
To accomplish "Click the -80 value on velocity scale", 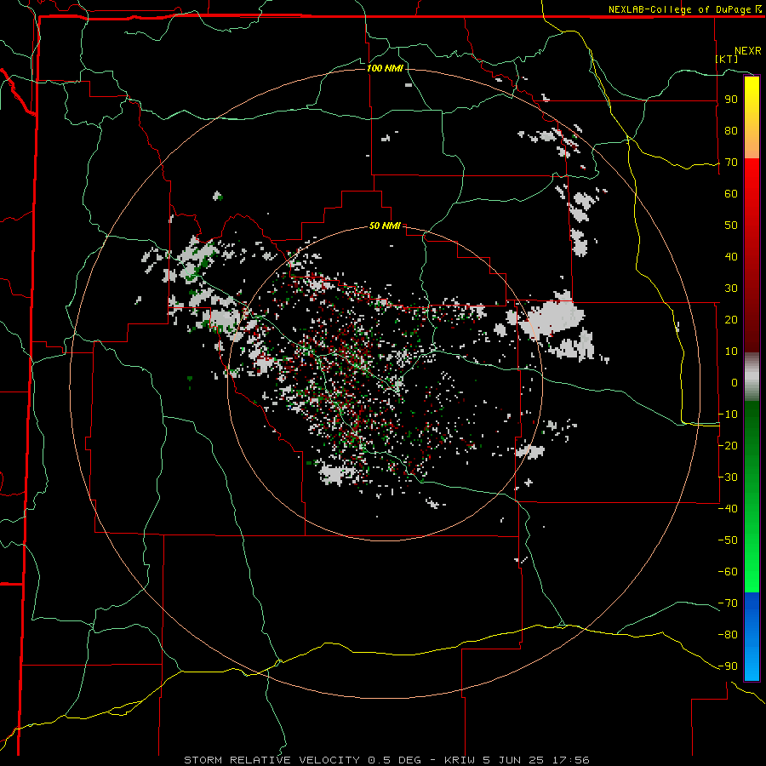I will pyautogui.click(x=728, y=635).
